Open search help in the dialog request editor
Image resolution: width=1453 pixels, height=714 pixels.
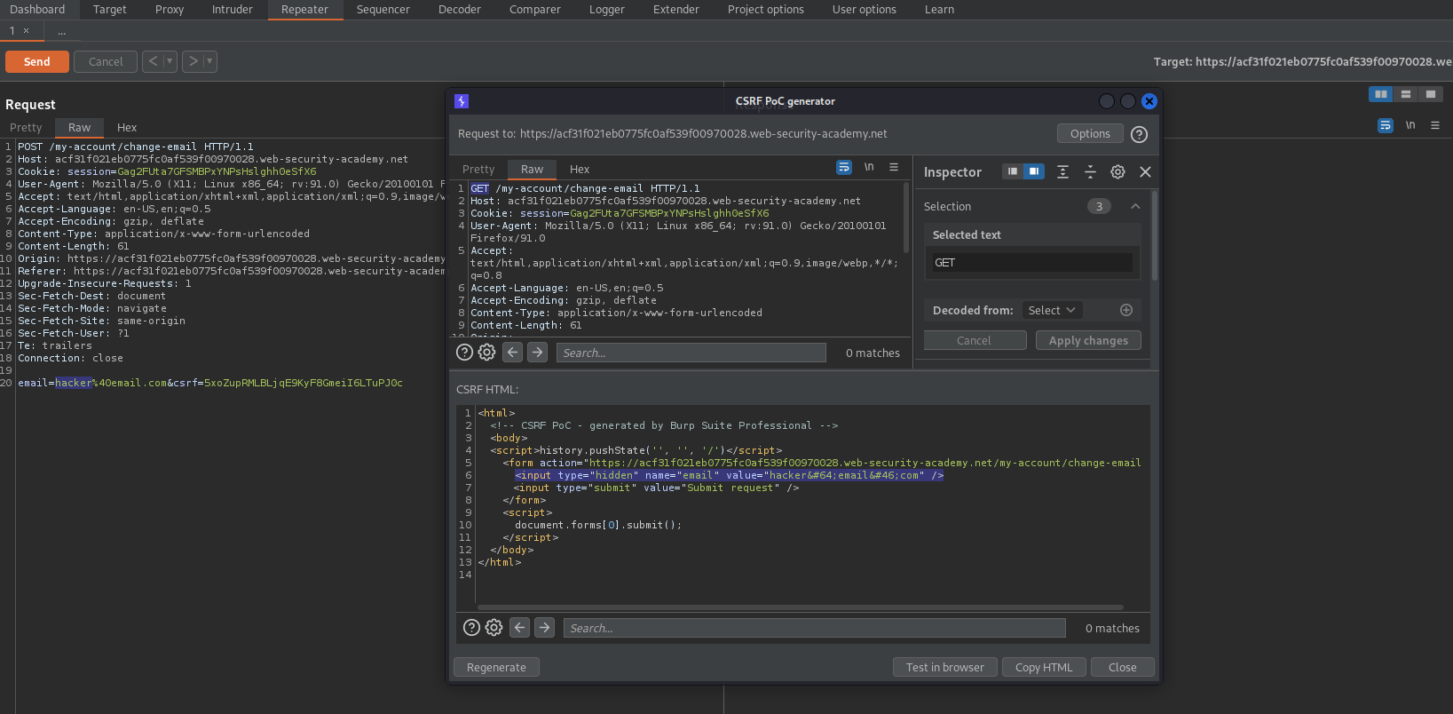464,353
